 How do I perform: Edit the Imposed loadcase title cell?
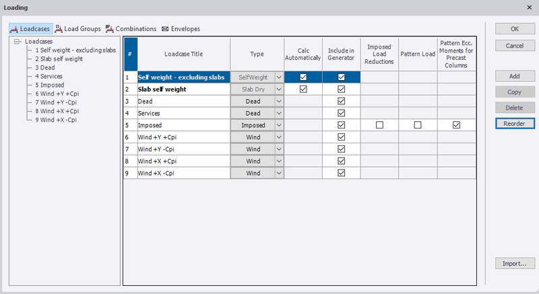pyautogui.click(x=183, y=125)
